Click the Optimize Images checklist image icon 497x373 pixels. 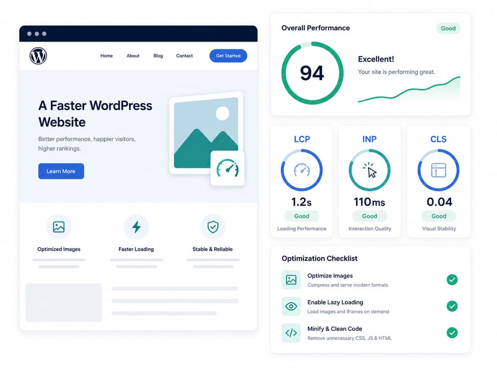click(x=291, y=280)
